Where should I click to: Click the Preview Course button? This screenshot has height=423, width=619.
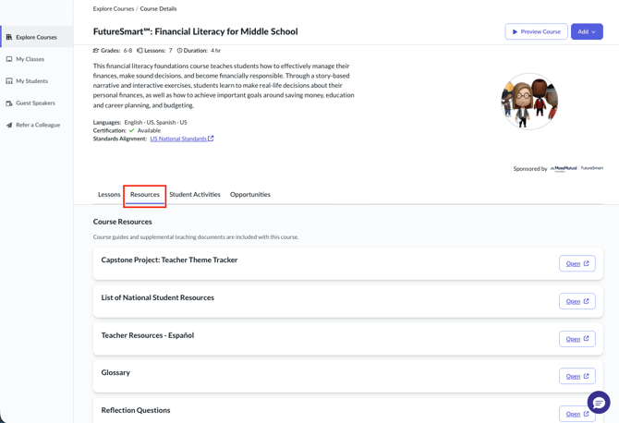tap(536, 31)
